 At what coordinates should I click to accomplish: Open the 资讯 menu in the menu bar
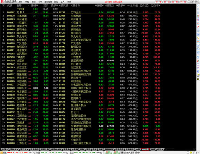[x=56, y=2]
